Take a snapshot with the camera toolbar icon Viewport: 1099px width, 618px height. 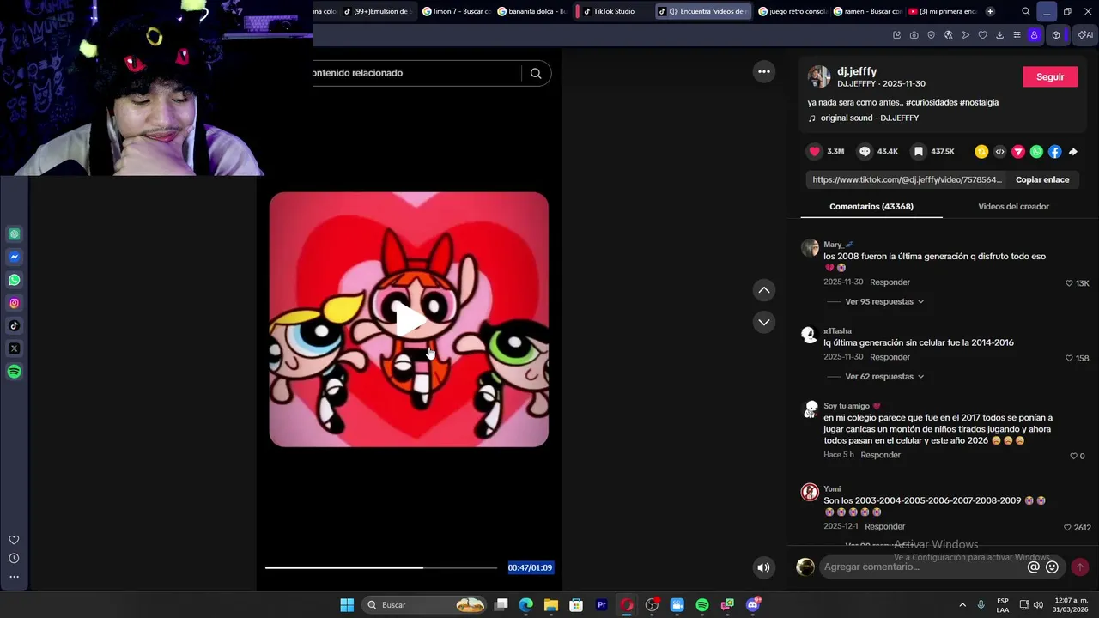click(914, 35)
